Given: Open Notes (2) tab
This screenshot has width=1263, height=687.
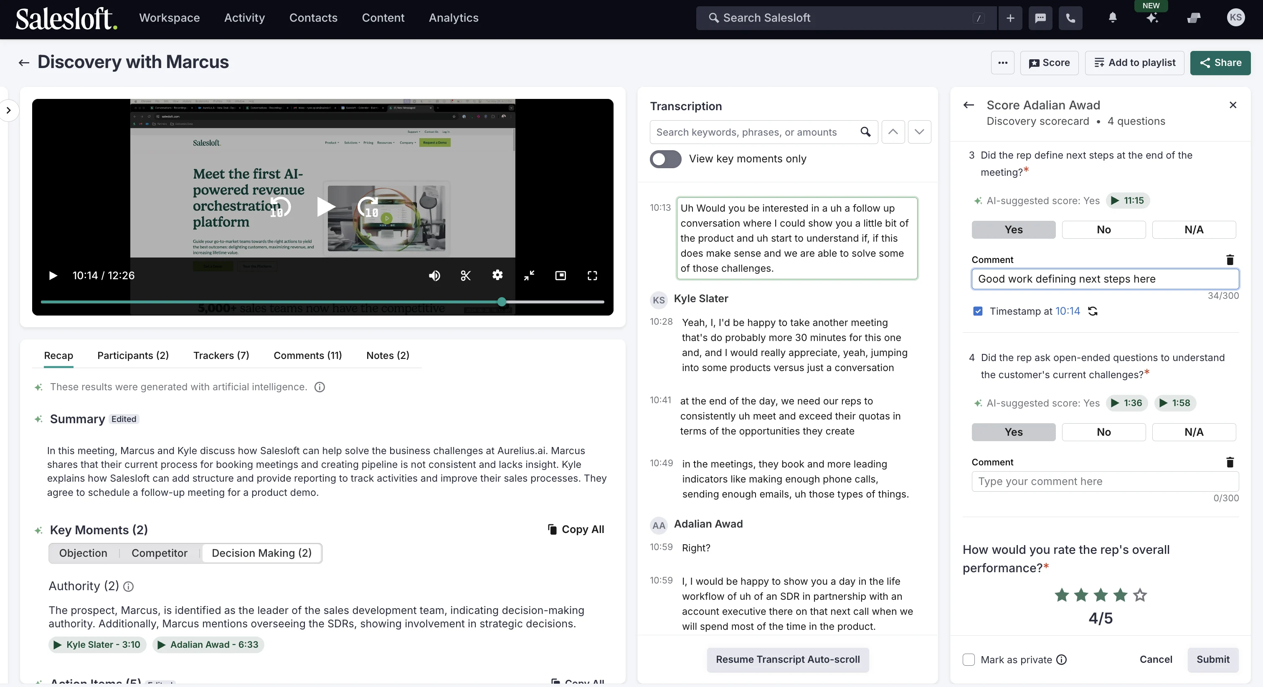Looking at the screenshot, I should [x=387, y=355].
